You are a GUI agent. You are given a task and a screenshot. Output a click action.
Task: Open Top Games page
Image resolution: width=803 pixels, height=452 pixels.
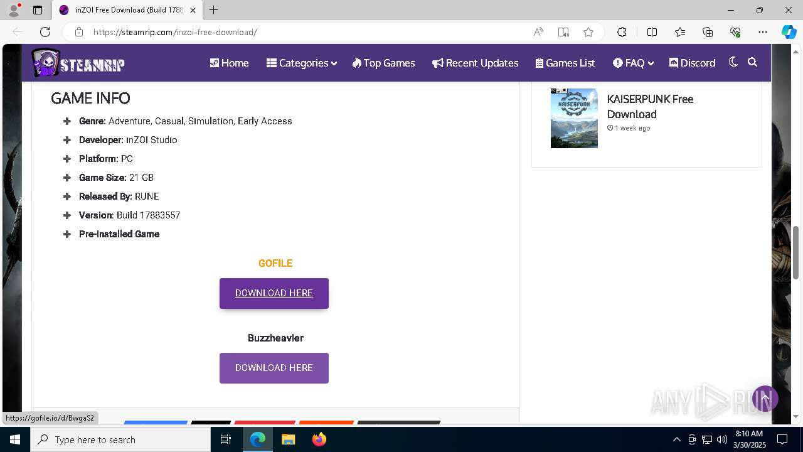pos(383,63)
